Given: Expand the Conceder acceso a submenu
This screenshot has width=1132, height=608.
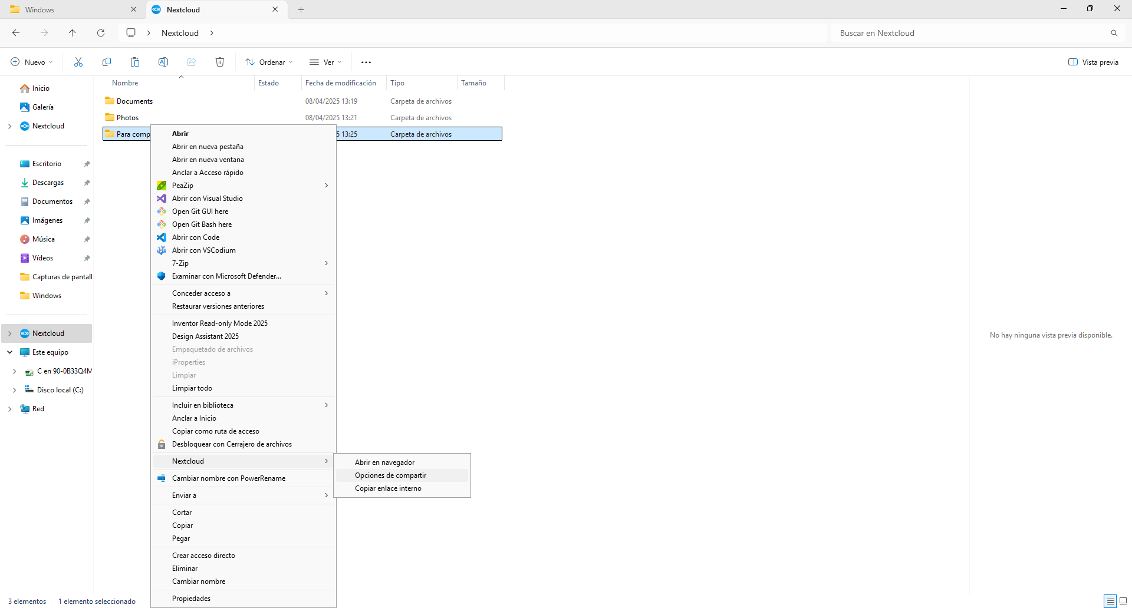Looking at the screenshot, I should 327,293.
